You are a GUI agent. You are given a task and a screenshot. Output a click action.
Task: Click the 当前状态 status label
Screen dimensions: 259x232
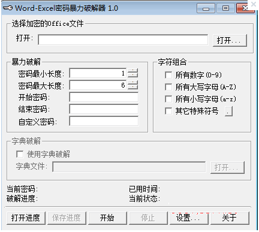pos(144,198)
